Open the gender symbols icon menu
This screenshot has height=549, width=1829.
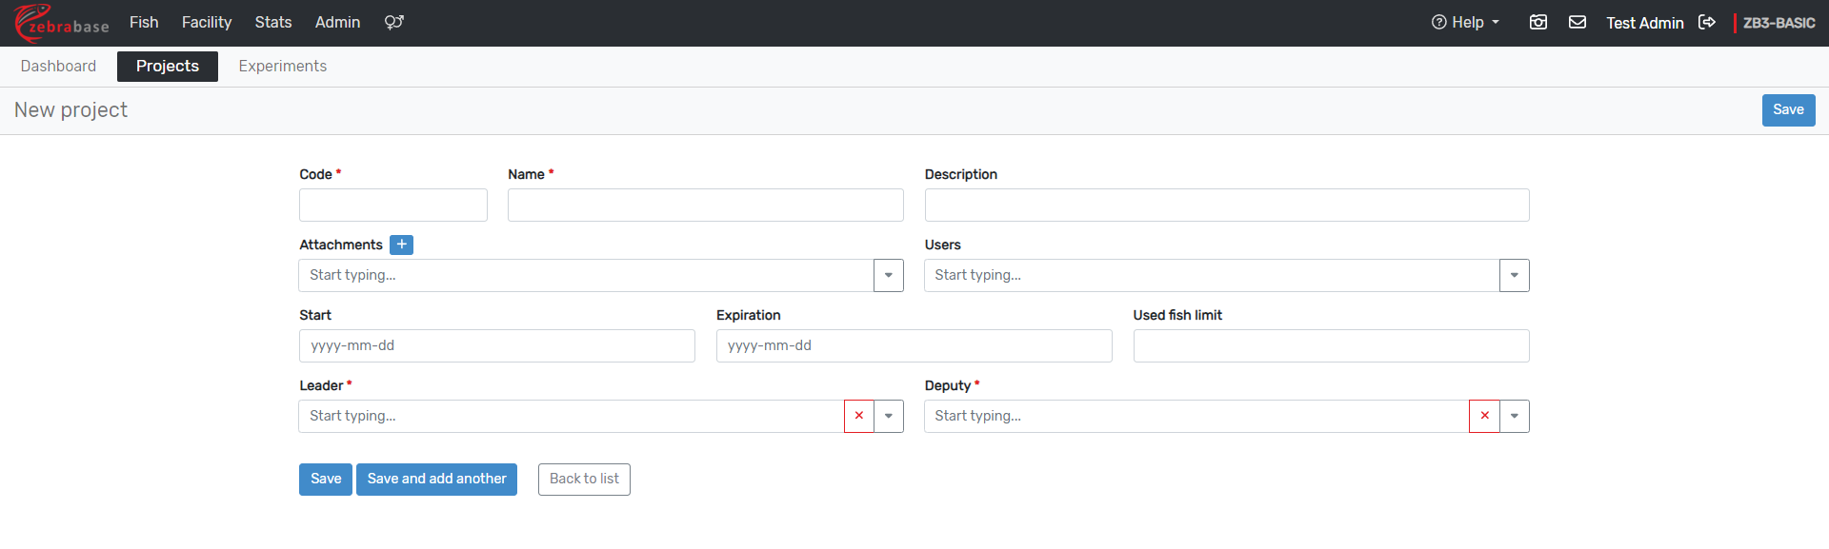tap(393, 22)
